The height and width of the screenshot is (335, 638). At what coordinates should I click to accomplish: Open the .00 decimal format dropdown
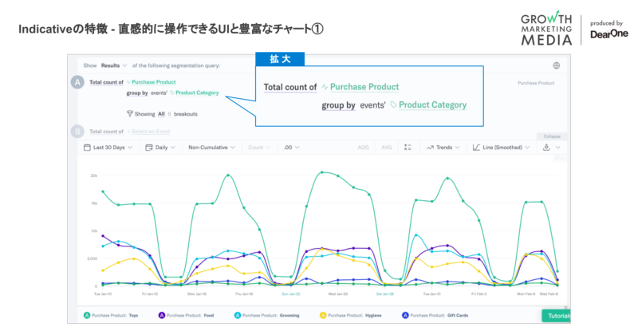click(x=291, y=148)
